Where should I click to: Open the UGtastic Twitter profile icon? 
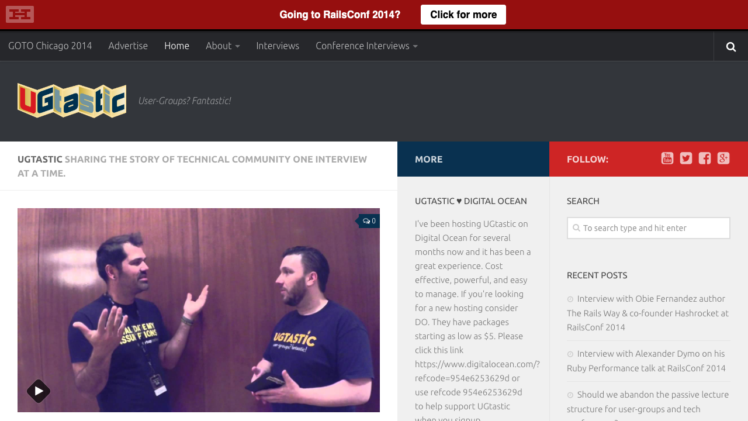tap(686, 158)
